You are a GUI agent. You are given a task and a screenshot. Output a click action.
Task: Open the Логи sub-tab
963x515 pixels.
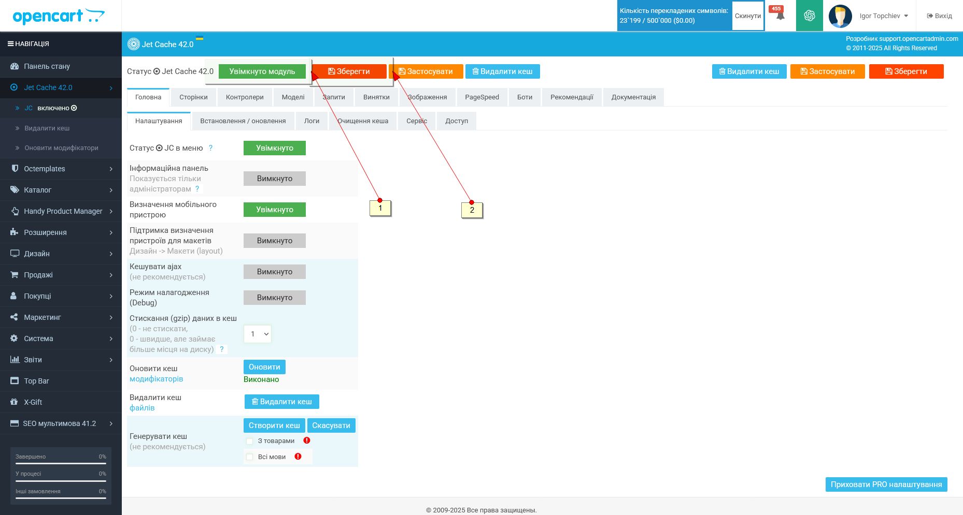click(x=311, y=121)
